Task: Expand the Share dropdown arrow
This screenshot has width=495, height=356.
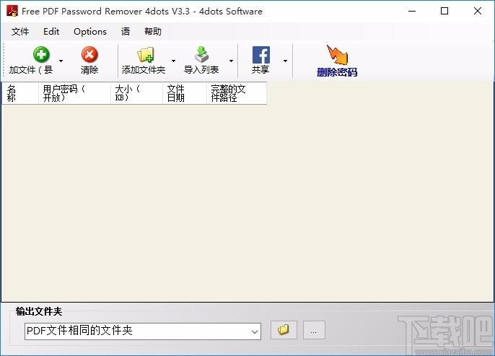Action: point(285,61)
